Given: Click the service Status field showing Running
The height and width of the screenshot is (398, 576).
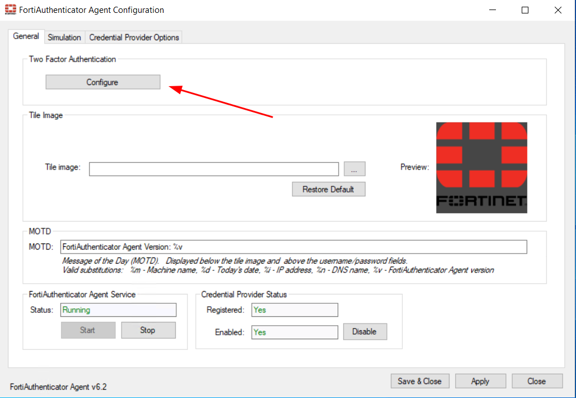Looking at the screenshot, I should coord(118,310).
